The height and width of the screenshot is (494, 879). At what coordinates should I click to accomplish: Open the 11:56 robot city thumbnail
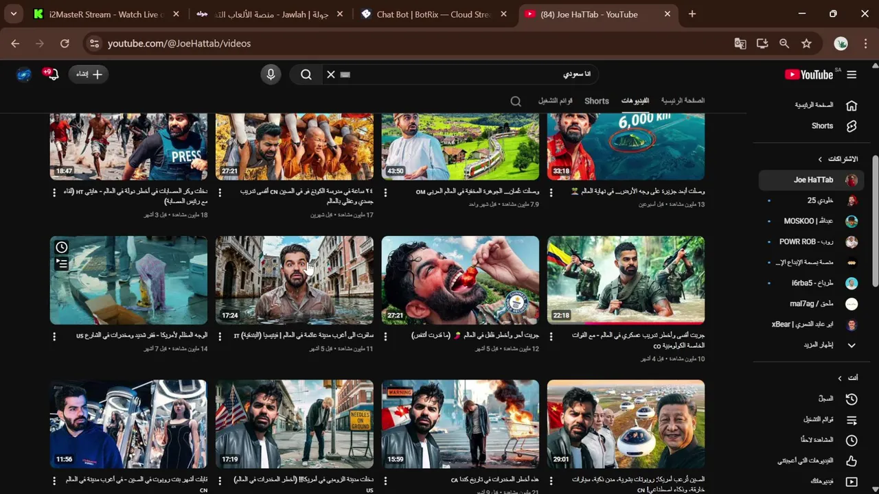pos(128,424)
